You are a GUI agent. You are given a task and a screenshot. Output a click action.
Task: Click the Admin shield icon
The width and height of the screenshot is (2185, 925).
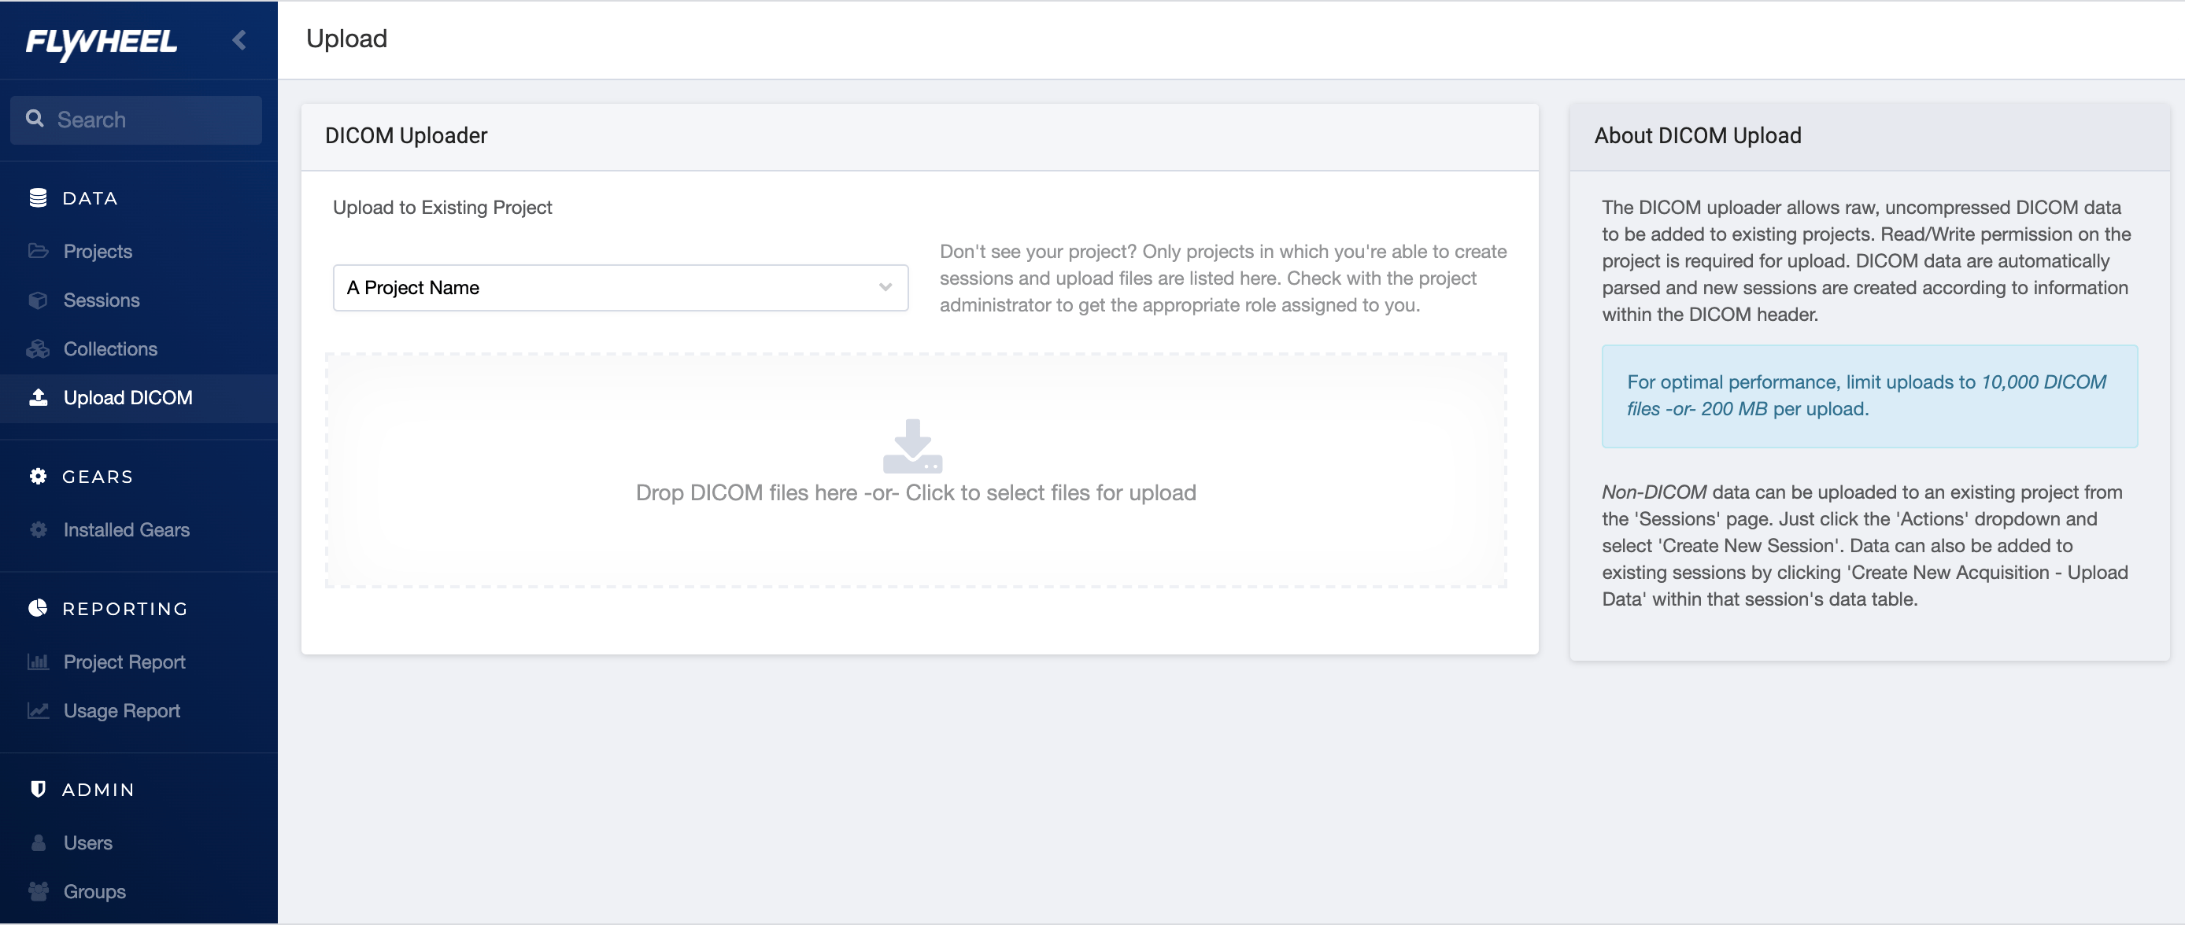[38, 788]
